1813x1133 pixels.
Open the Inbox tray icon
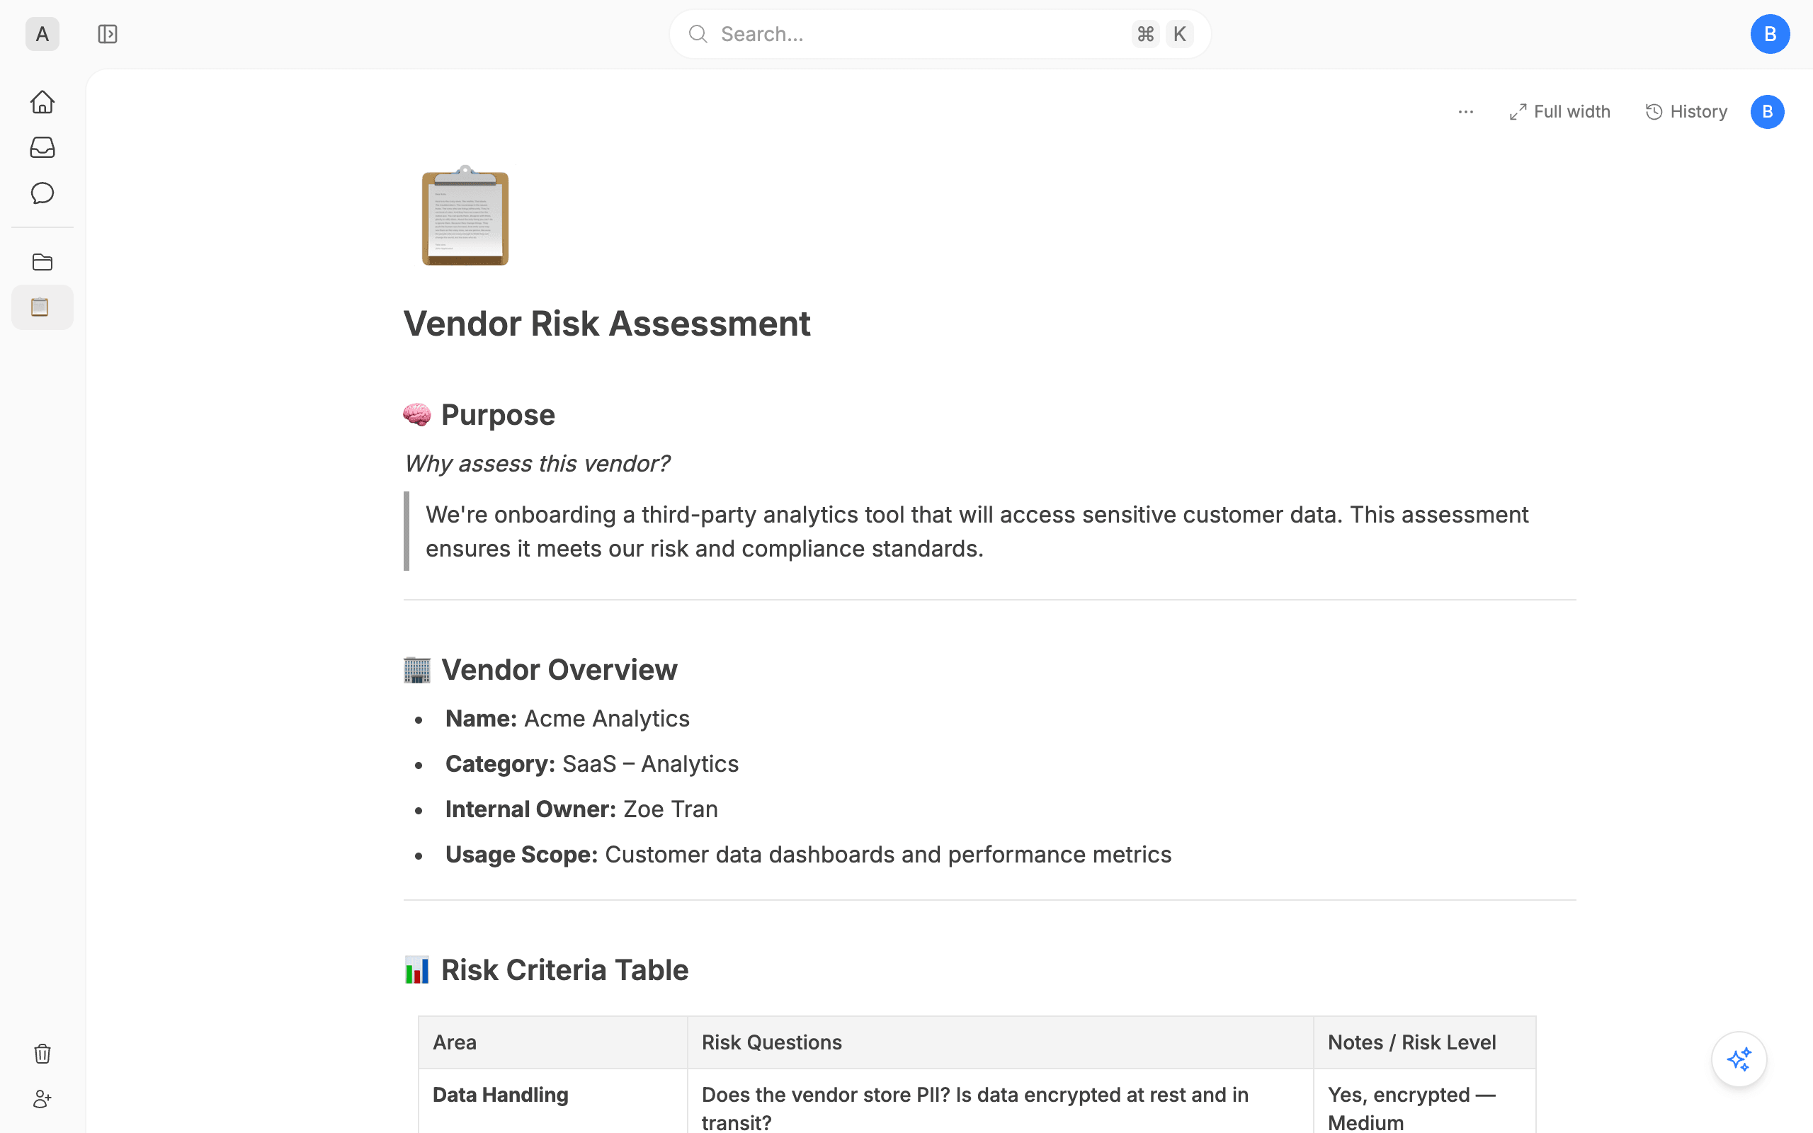click(42, 147)
